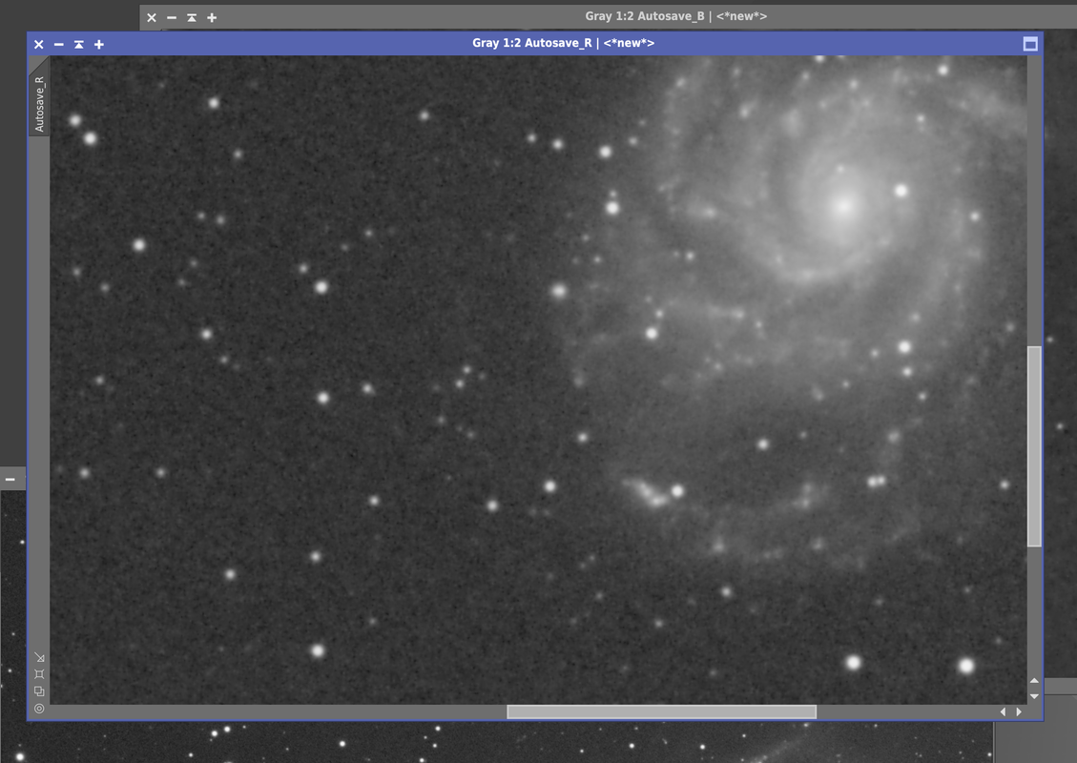Viewport: 1077px width, 763px height.
Task: Bring the Autosave_B window forward by its title
Action: [x=676, y=16]
